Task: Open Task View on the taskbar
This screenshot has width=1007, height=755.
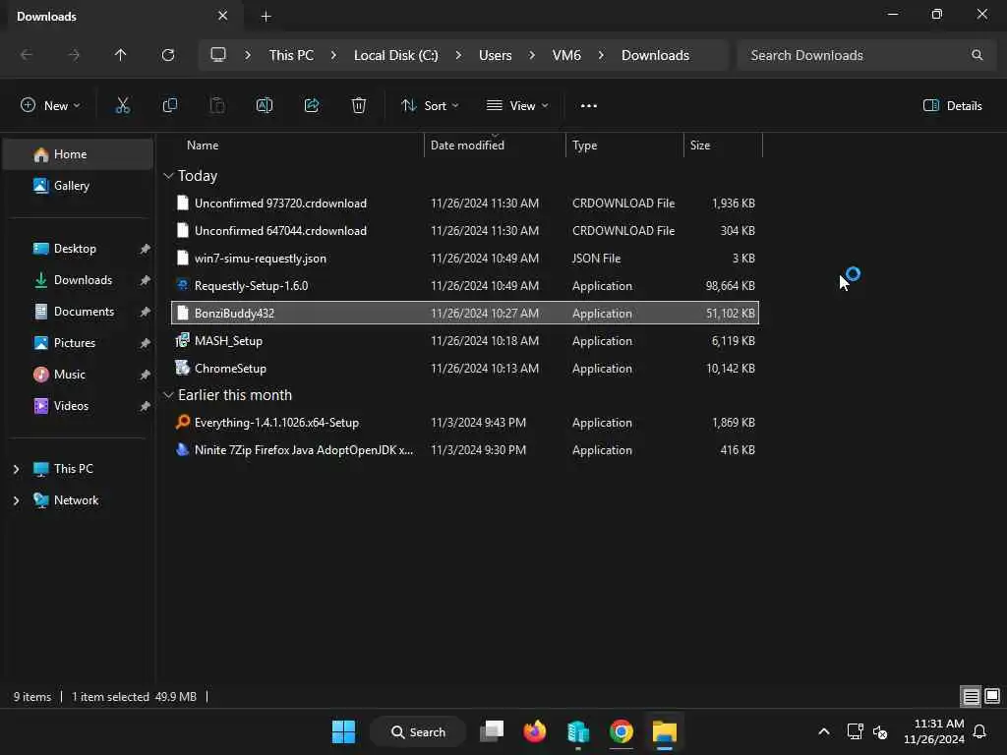Action: (492, 731)
